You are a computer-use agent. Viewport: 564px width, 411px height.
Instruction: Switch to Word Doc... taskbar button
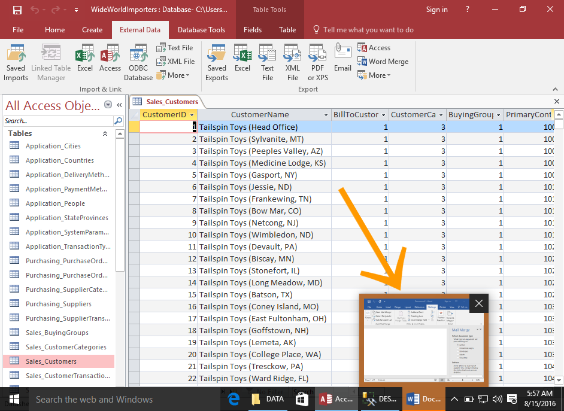coord(424,399)
